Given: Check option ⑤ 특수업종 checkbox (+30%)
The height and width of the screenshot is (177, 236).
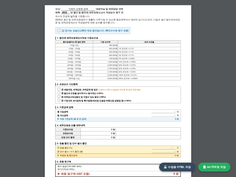Looking at the screenshot, I should [59, 100].
